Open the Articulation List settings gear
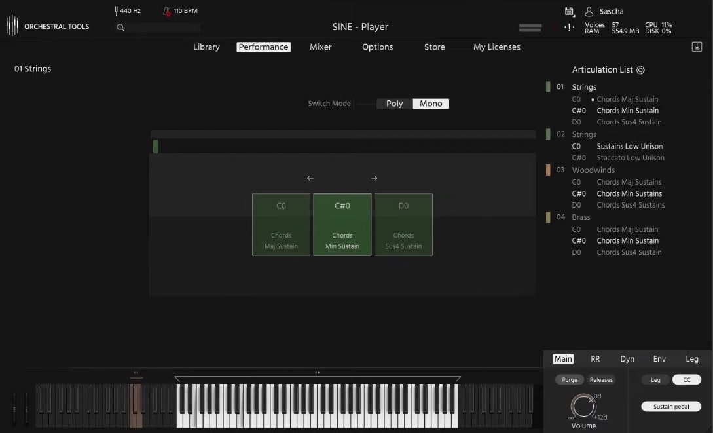Image resolution: width=713 pixels, height=433 pixels. pyautogui.click(x=640, y=69)
